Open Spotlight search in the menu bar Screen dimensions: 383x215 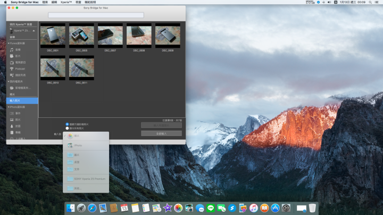point(370,2)
